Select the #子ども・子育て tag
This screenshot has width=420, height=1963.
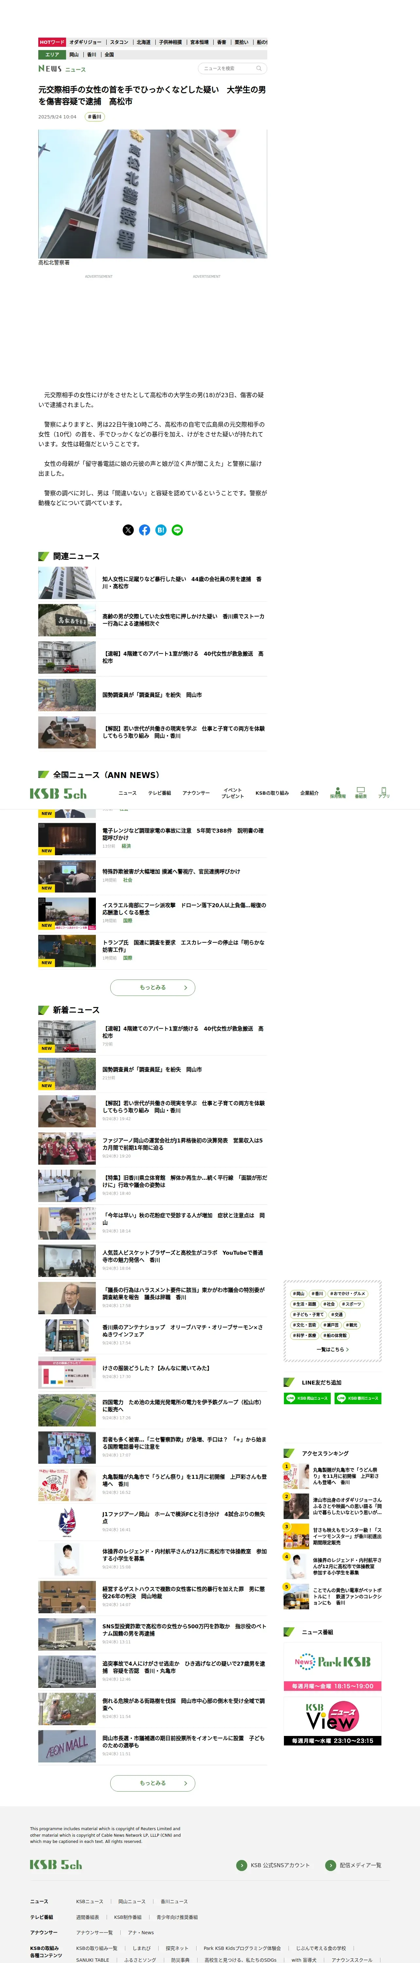click(309, 1315)
